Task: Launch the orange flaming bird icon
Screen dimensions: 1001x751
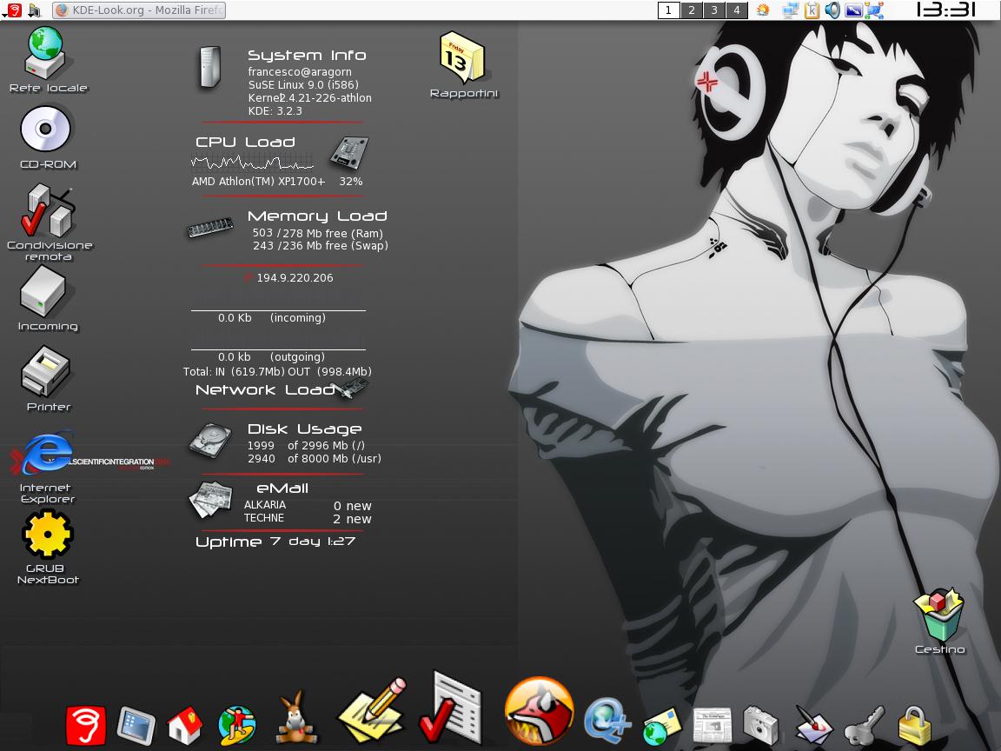Action: coord(539,711)
